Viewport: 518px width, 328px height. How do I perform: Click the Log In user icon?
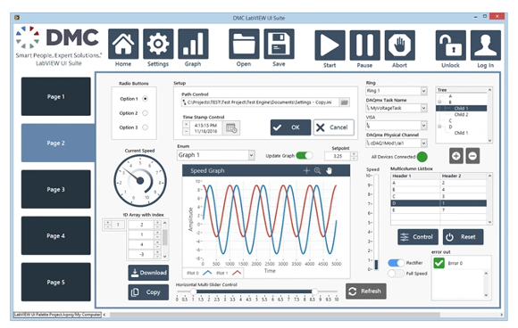point(486,45)
